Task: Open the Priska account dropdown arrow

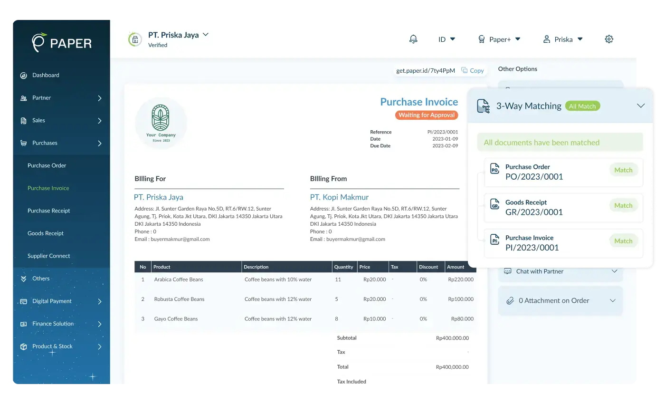Action: (580, 39)
